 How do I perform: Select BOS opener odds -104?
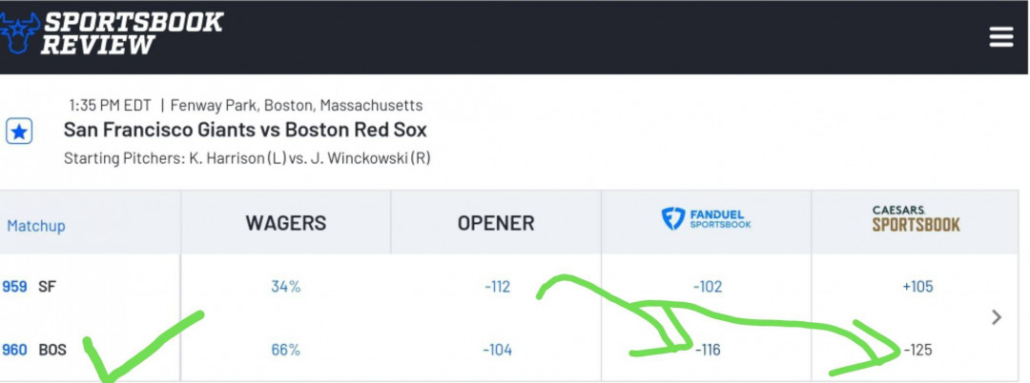coord(497,351)
